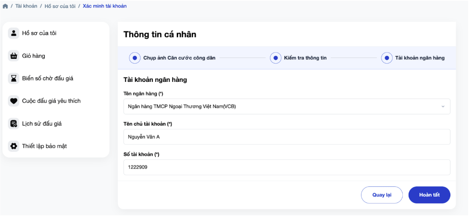
Task: Click the 'Quay lại' button
Action: tap(382, 195)
